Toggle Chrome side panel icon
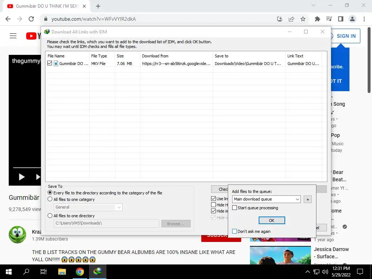Viewport: 372px width, 279px height. (x=341, y=19)
